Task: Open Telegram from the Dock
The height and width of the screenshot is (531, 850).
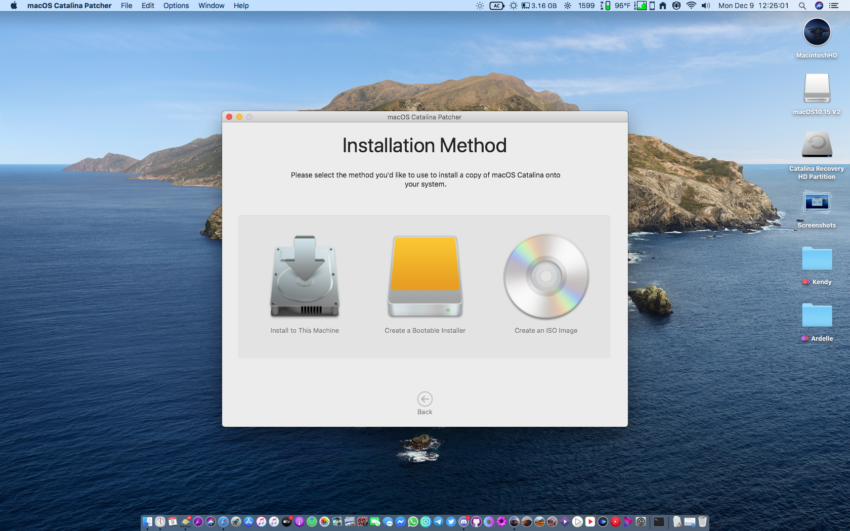Action: (x=438, y=521)
